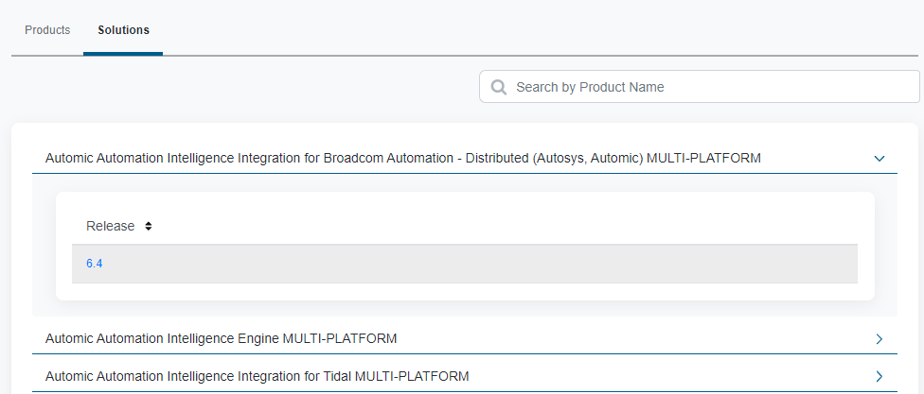The width and height of the screenshot is (924, 394).
Task: Click the '(Autosys, Automic)' text in expanded row
Action: pyautogui.click(x=588, y=158)
